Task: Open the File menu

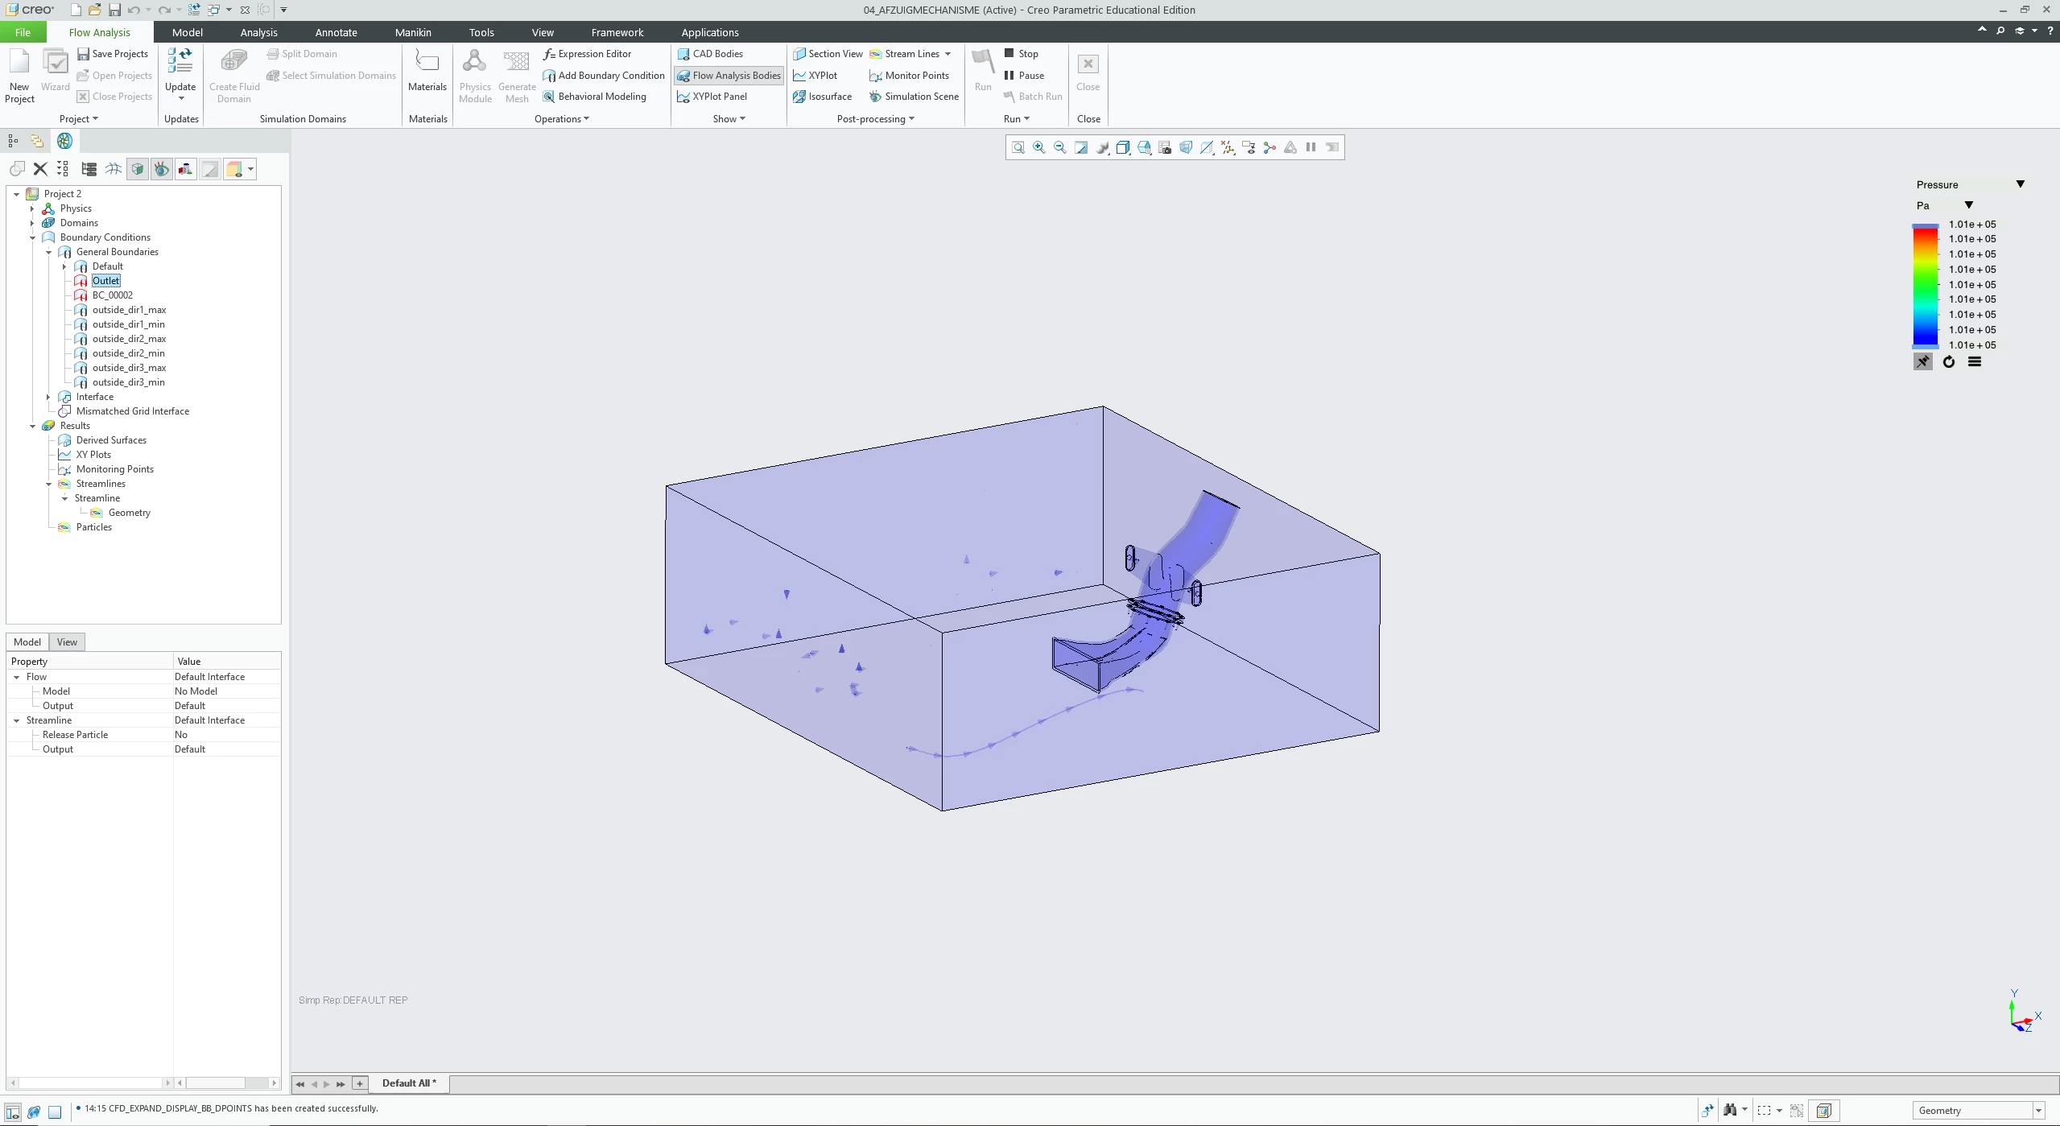Action: coord(23,32)
